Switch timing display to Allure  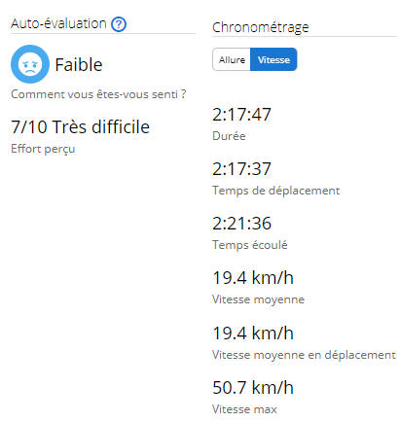pyautogui.click(x=232, y=59)
